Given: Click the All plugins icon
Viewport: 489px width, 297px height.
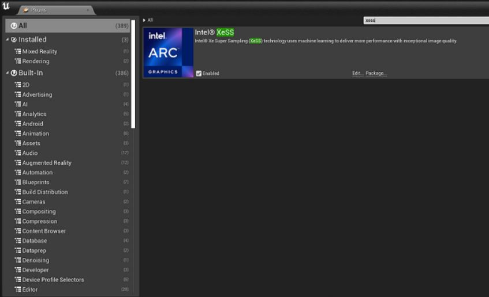Looking at the screenshot, I should pos(14,26).
